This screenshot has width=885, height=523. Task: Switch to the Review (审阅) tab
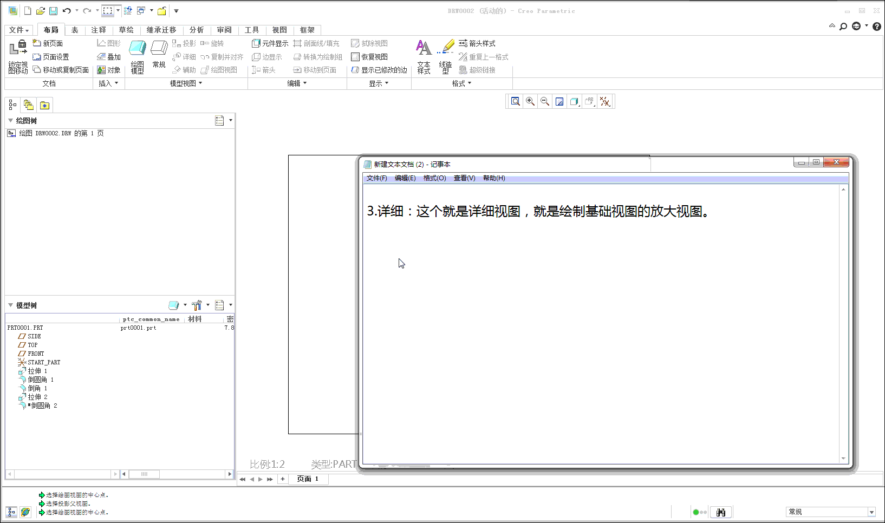coord(224,30)
